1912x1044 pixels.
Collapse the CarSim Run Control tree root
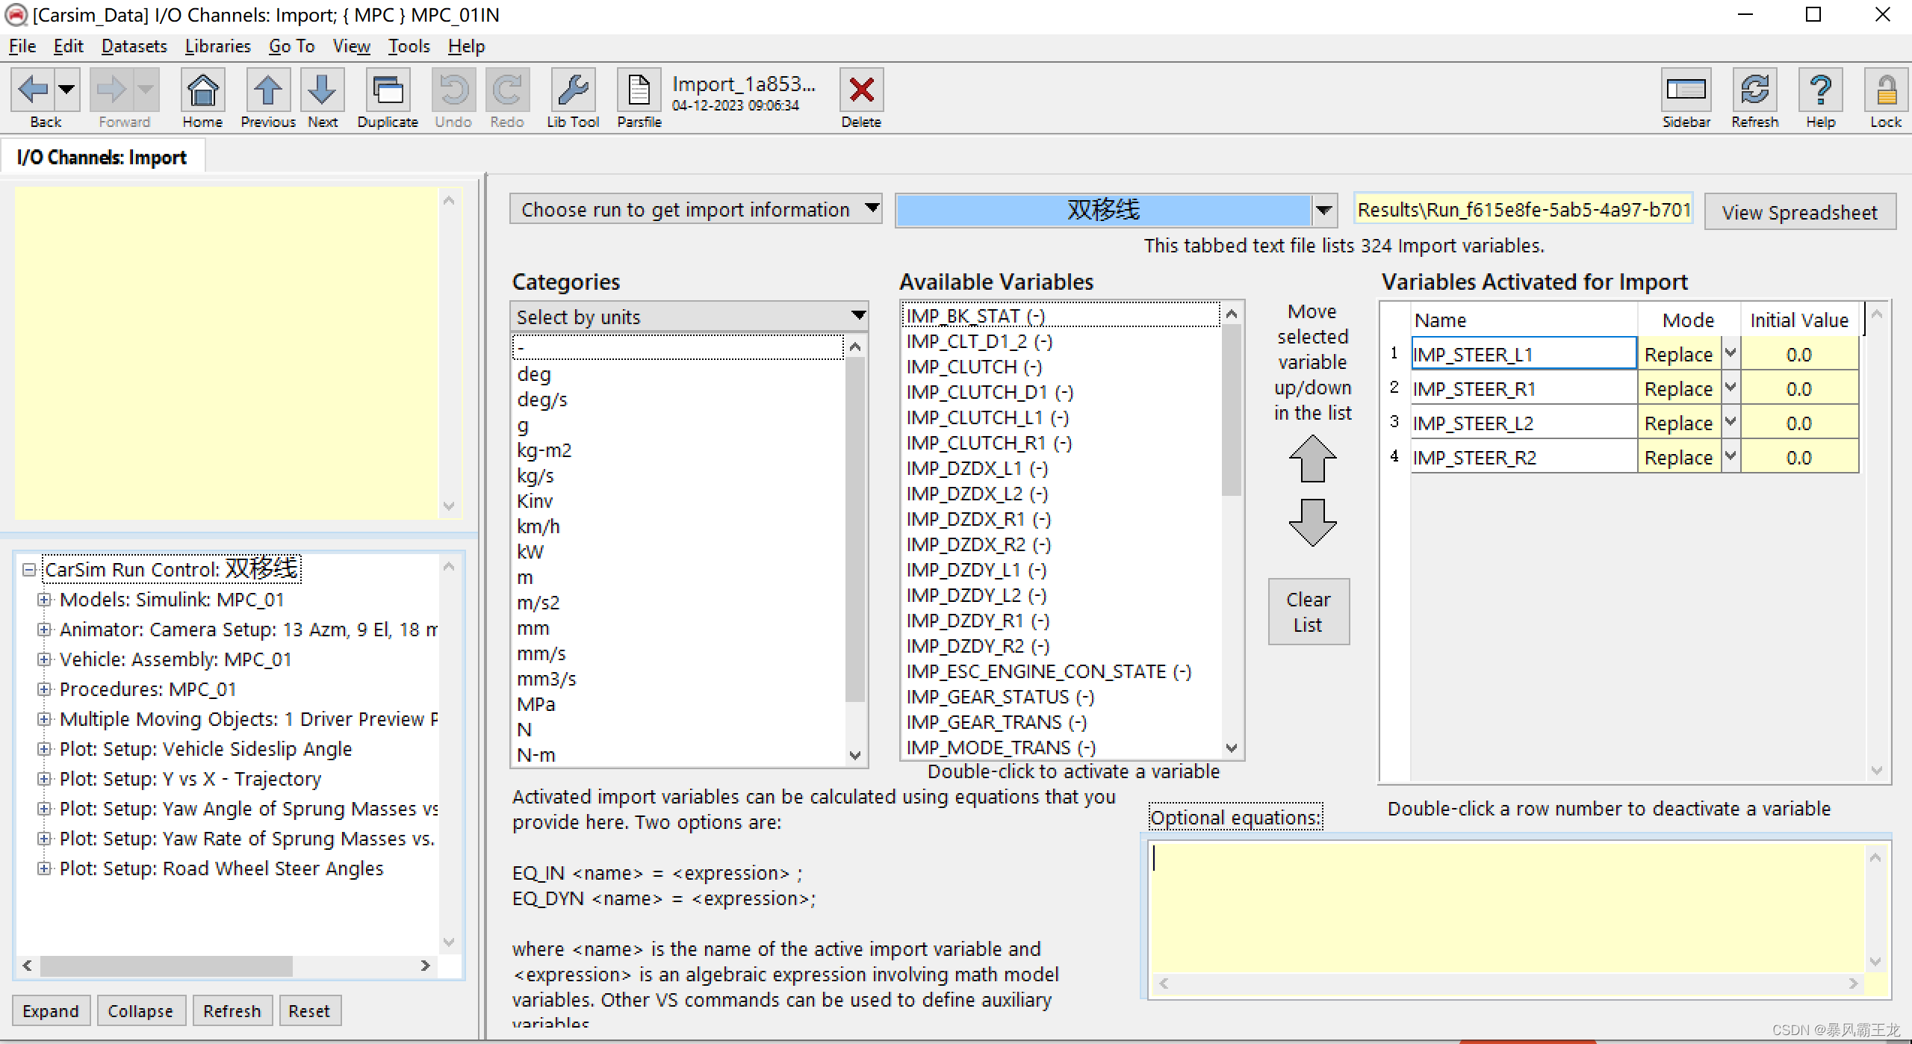[x=29, y=570]
